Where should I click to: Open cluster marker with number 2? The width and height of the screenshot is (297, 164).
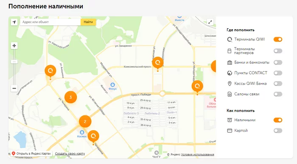tap(85, 122)
